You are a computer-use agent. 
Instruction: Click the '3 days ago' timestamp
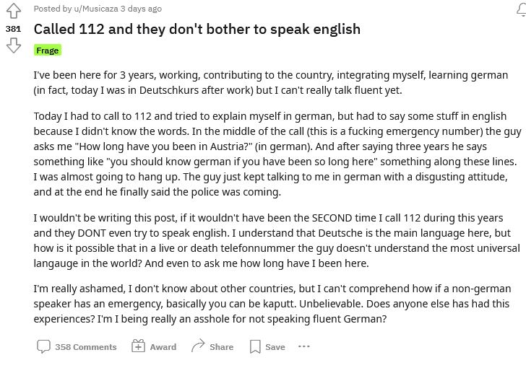(141, 9)
